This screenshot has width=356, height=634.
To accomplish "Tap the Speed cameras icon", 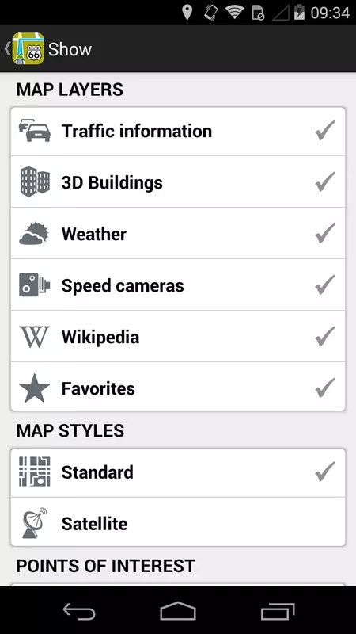I will [35, 285].
